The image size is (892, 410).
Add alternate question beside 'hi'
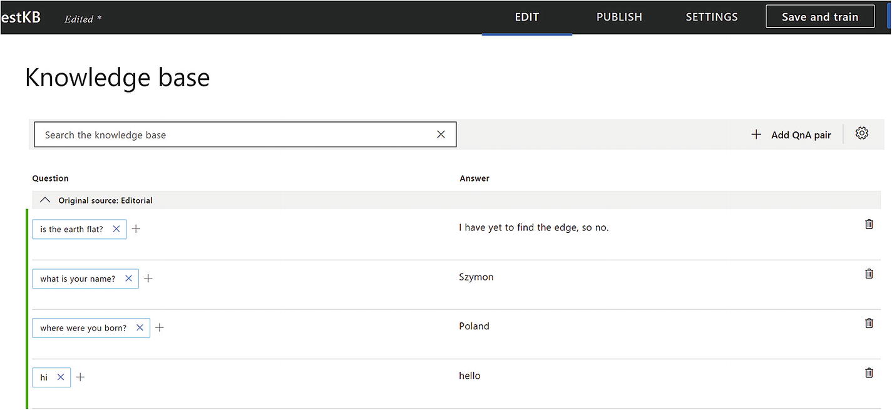pyautogui.click(x=80, y=377)
